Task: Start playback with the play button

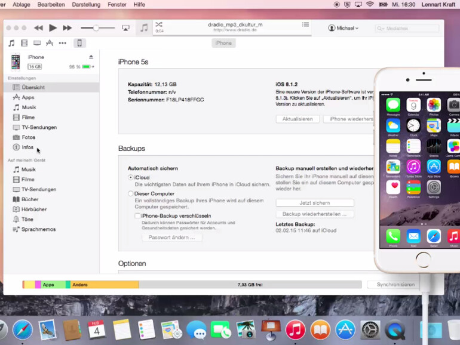Action: [53, 28]
